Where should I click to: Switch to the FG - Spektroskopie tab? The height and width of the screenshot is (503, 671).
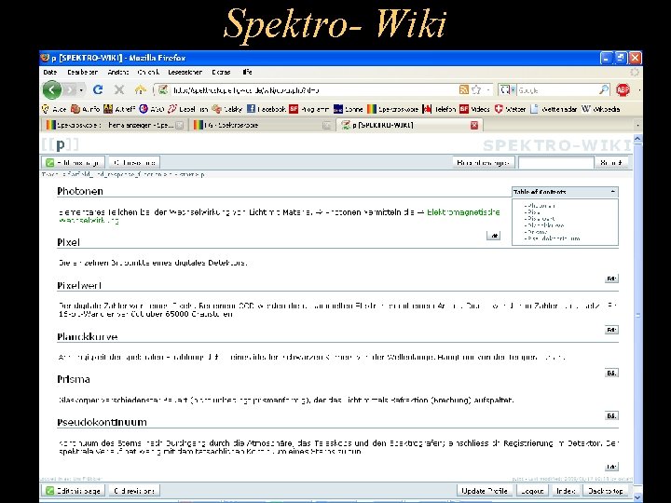click(262, 126)
